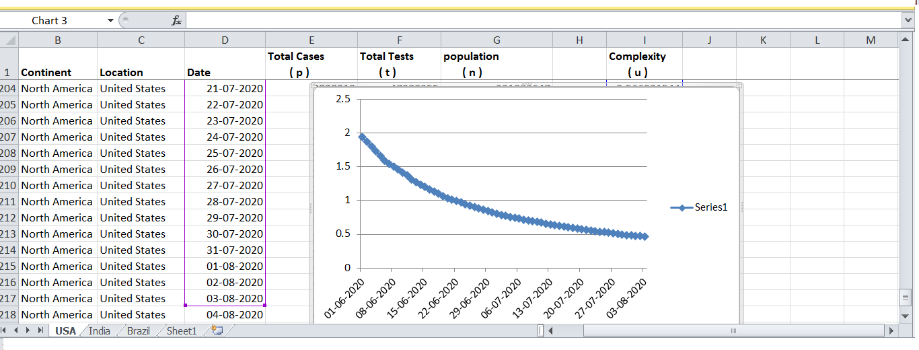Switch to the Brazil sheet tab
The height and width of the screenshot is (350, 919).
pos(138,330)
